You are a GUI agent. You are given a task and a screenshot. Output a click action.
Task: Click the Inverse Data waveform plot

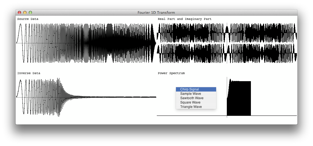pyautogui.click(x=86, y=97)
